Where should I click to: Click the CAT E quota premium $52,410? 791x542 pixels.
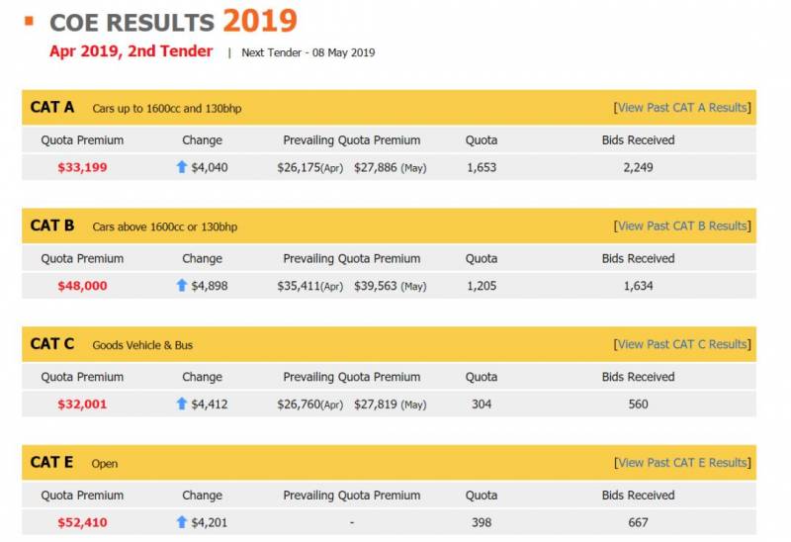[82, 522]
